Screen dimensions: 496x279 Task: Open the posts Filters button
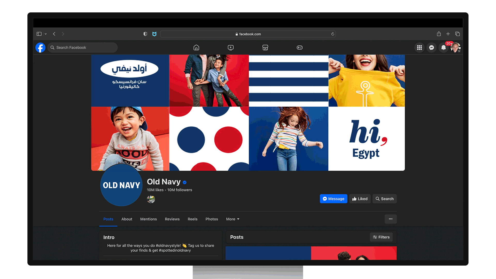click(x=381, y=237)
